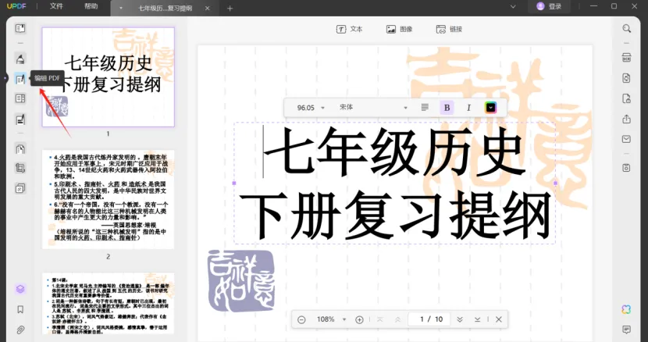The width and height of the screenshot is (648, 342).
Task: Open the 帮助 menu
Action: point(91,6)
